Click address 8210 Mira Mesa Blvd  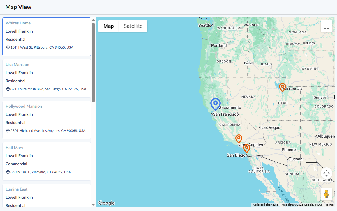pyautogui.click(x=48, y=89)
